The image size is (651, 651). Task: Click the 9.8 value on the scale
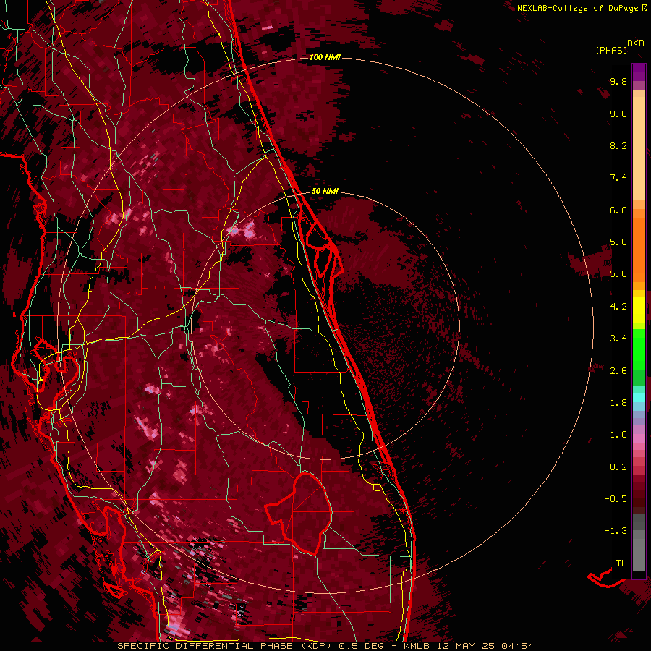pos(618,81)
